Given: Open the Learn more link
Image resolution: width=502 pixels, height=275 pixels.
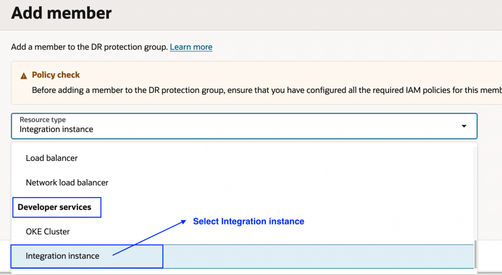Looking at the screenshot, I should point(191,47).
